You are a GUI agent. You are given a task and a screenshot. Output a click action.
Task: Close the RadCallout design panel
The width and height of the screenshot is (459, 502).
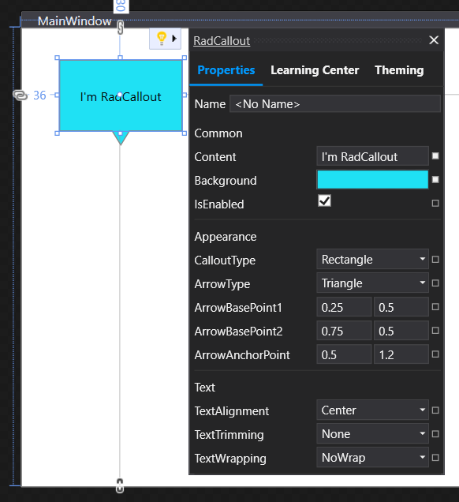(434, 40)
